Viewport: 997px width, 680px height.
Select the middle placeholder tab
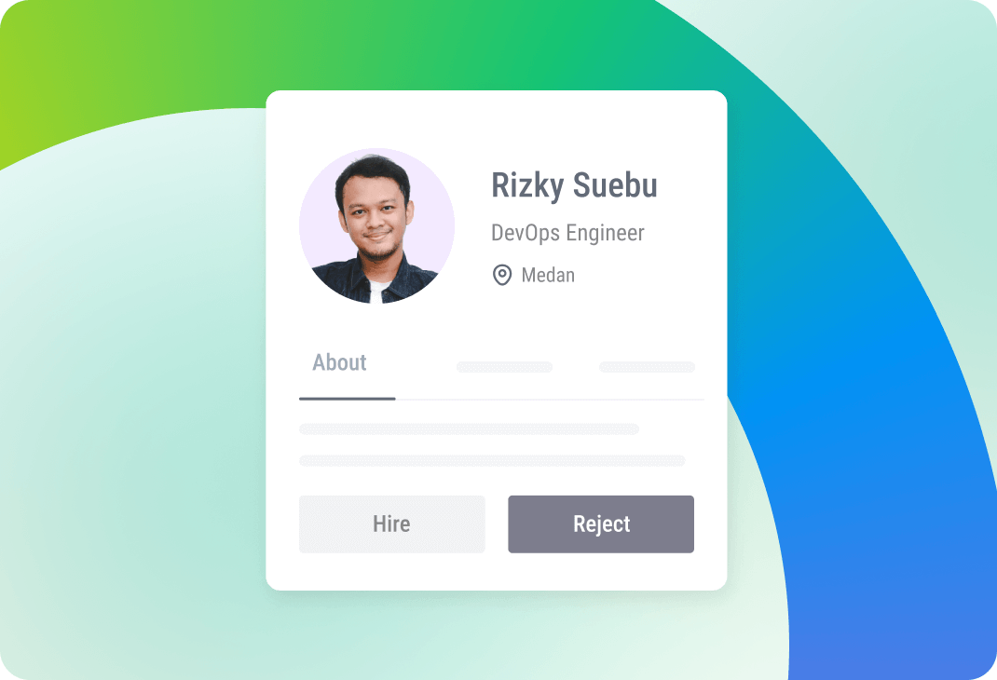coord(504,367)
